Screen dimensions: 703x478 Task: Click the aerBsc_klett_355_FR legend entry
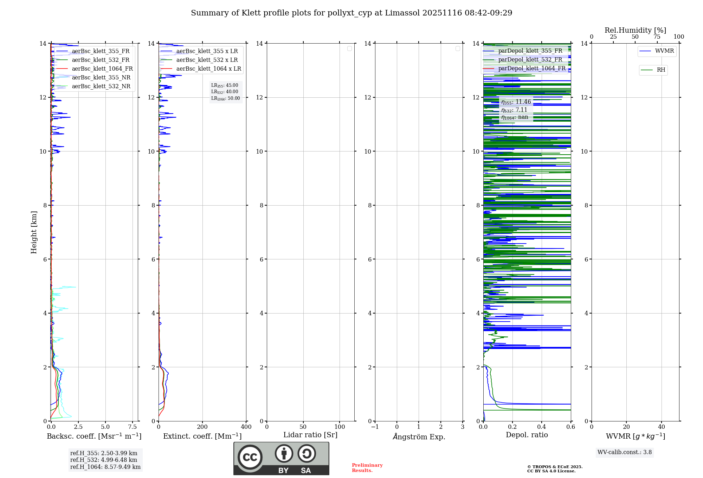click(x=101, y=51)
